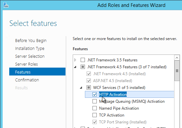Tick the Named Pipe Activation checkbox

[x=94, y=108]
